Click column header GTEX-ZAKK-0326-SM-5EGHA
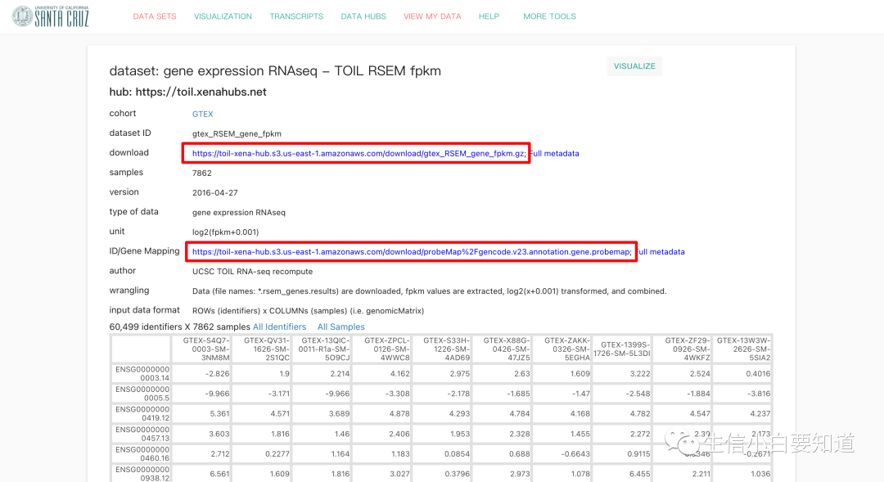Screen dimensions: 884x482 (562, 349)
